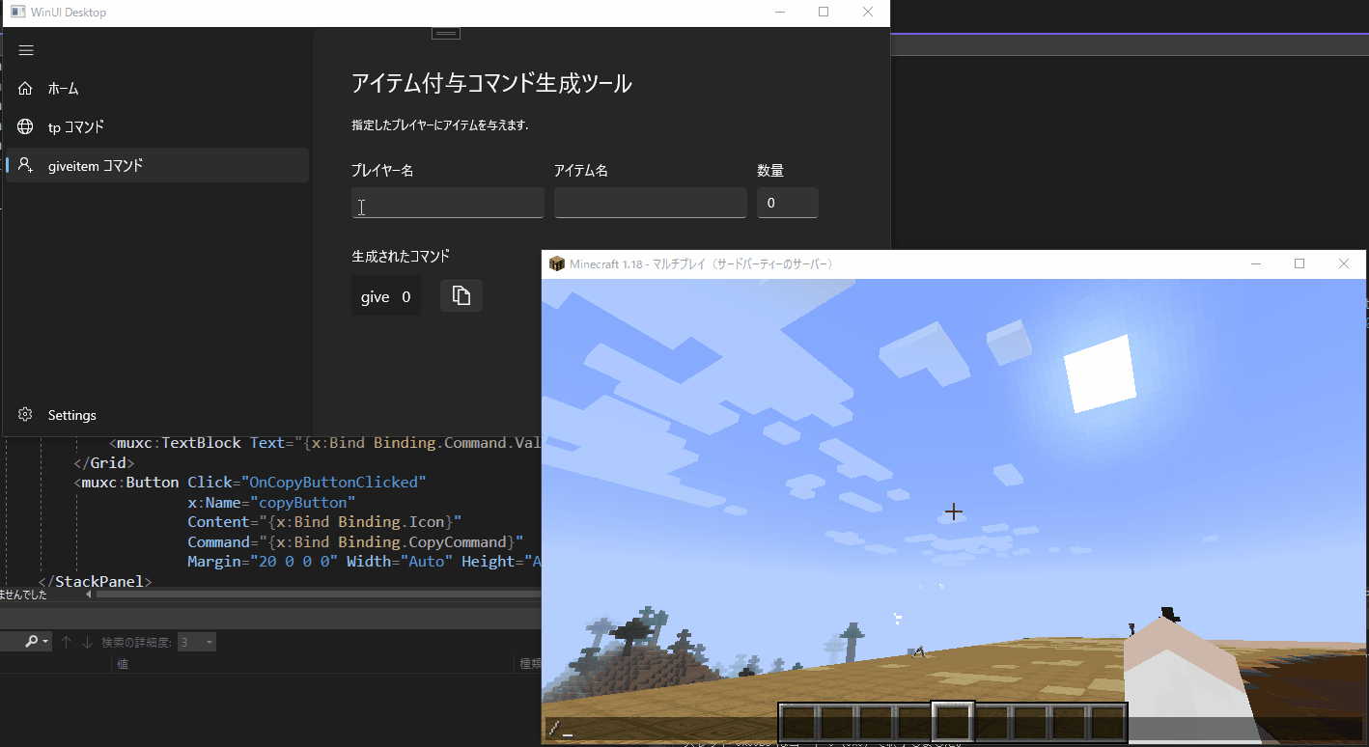Click the person-add icon for giveitem コマンド
1369x747 pixels.
pos(26,165)
